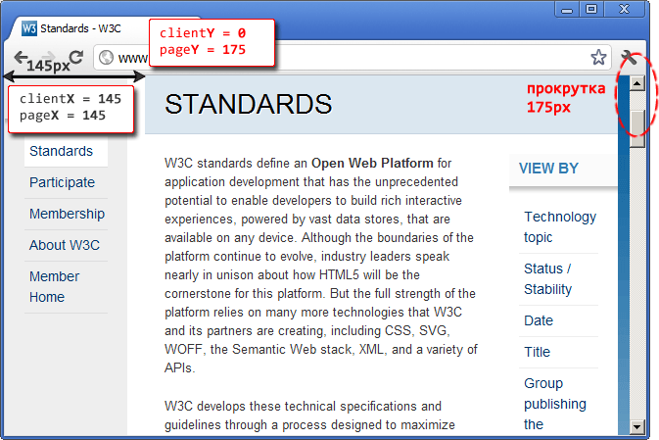Open the Member Home sidebar link
The image size is (659, 440).
[54, 286]
